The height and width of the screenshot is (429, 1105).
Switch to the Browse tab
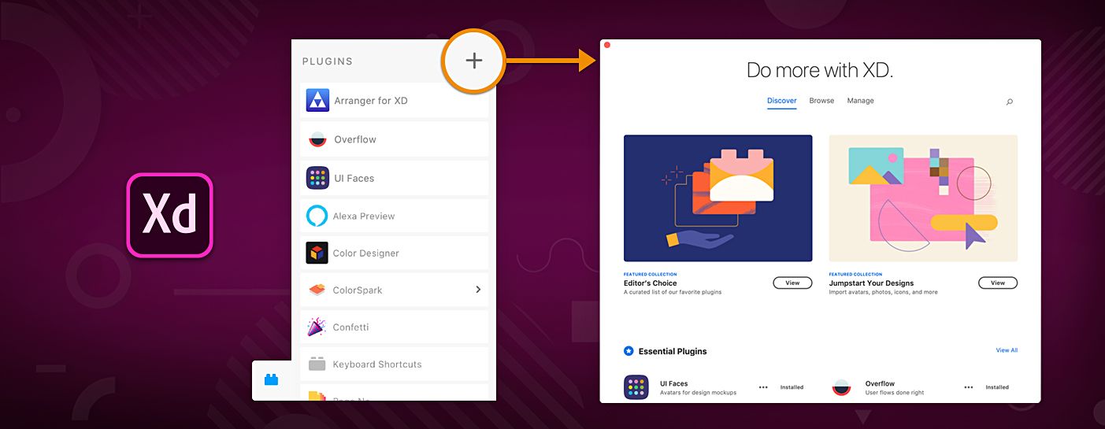821,101
